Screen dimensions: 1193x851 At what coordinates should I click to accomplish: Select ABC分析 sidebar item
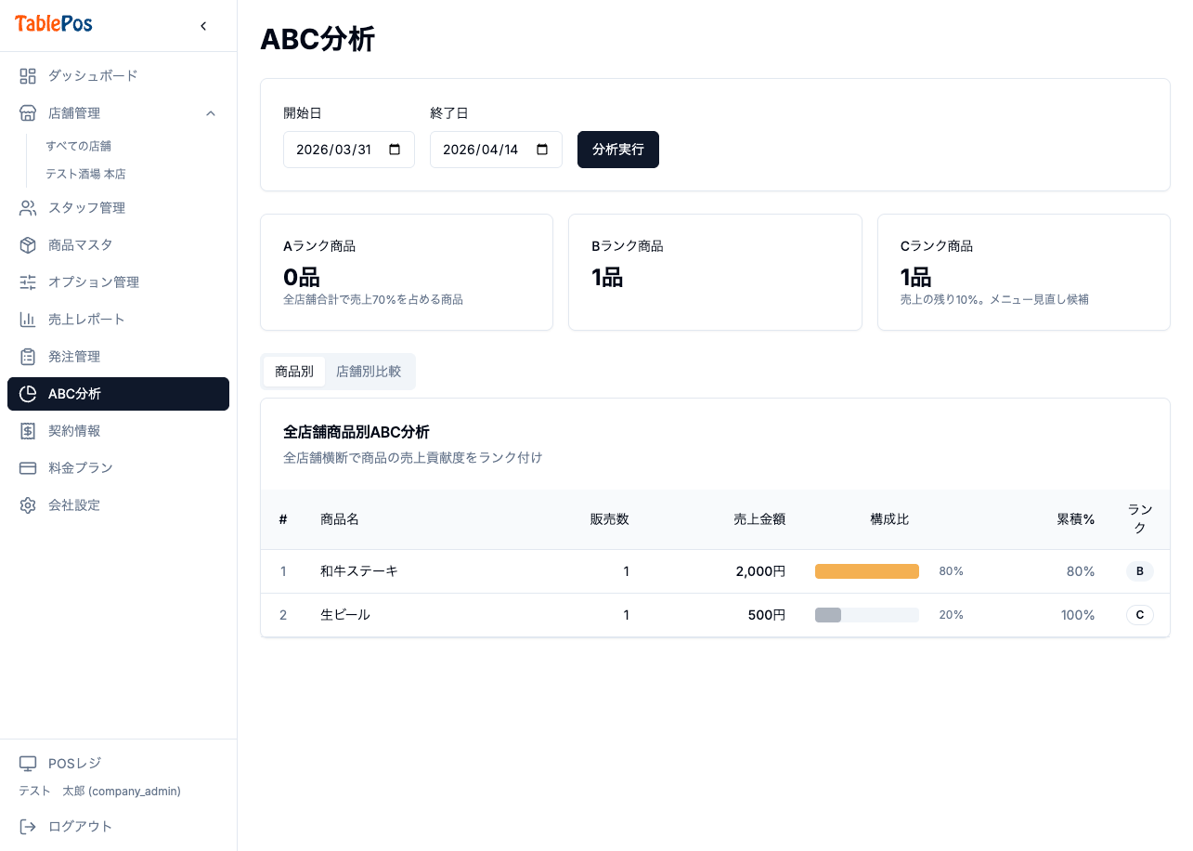[x=118, y=394]
